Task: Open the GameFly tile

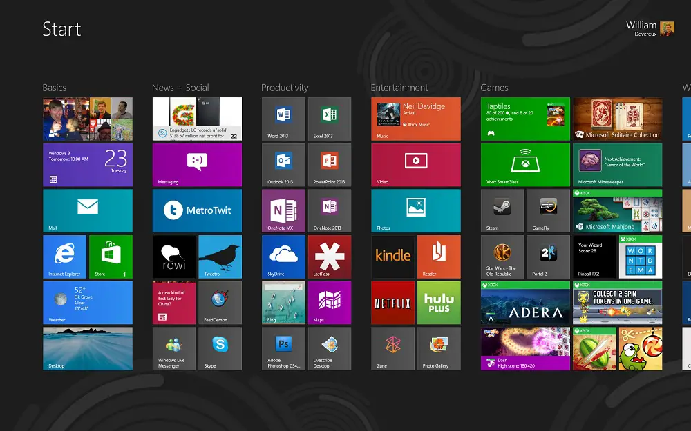Action: (x=548, y=210)
